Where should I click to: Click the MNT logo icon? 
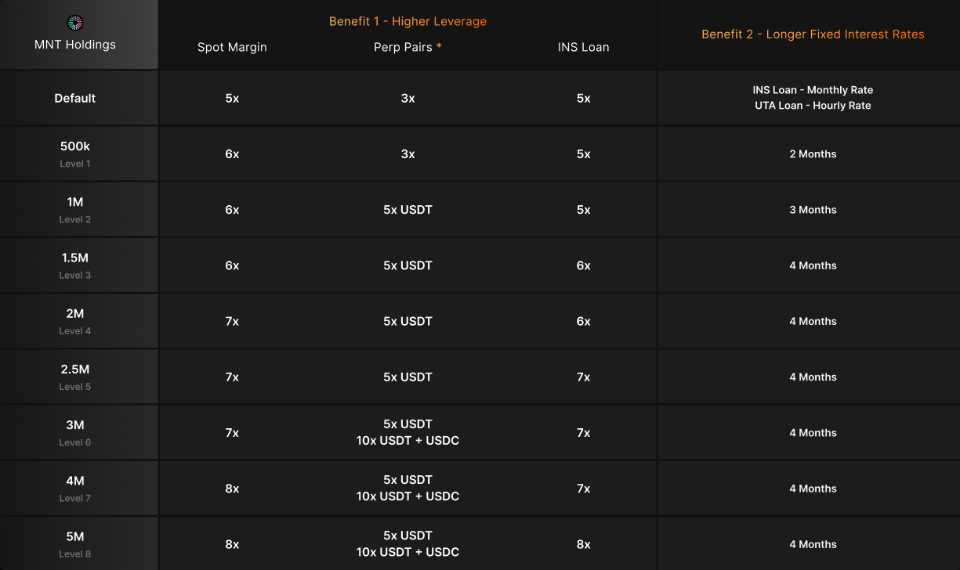[x=75, y=23]
